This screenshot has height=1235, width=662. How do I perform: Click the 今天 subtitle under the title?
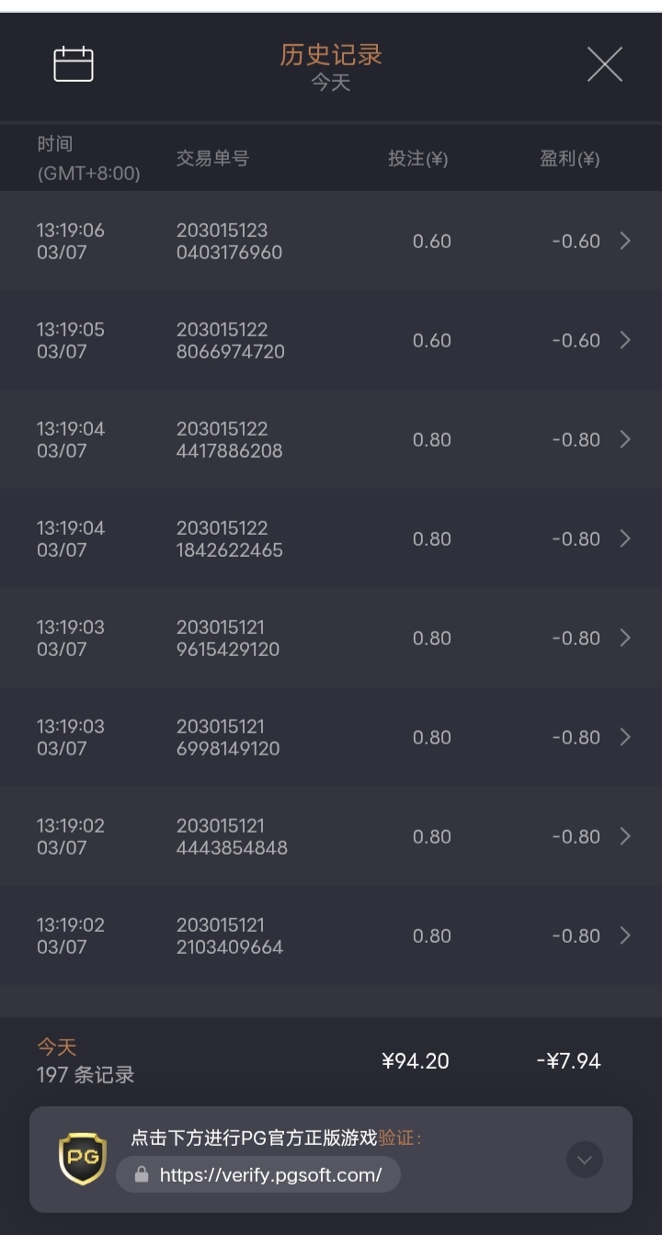[x=331, y=83]
